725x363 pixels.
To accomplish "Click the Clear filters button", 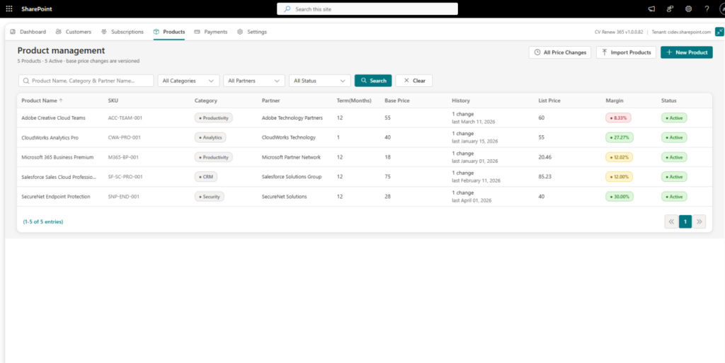I will [x=413, y=81].
